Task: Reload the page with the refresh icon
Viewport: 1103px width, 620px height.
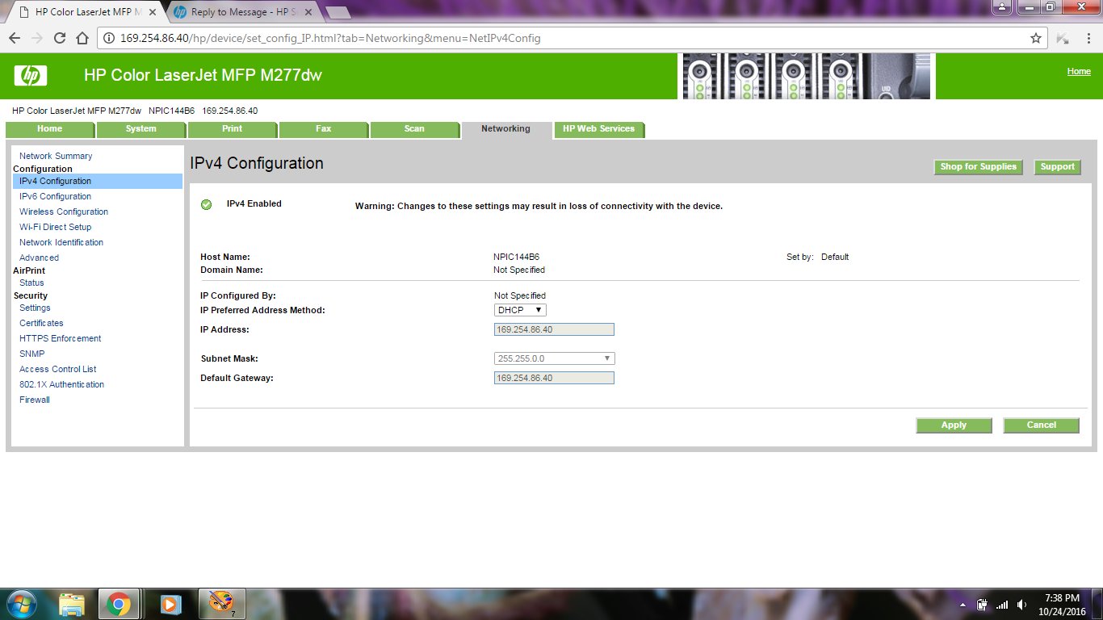Action: point(60,38)
